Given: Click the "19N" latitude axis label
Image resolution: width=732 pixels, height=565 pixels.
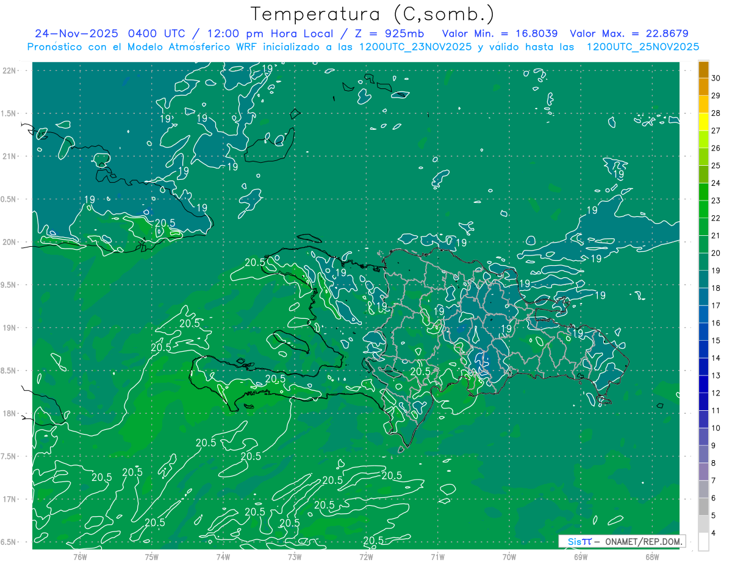Looking at the screenshot, I should (9, 327).
